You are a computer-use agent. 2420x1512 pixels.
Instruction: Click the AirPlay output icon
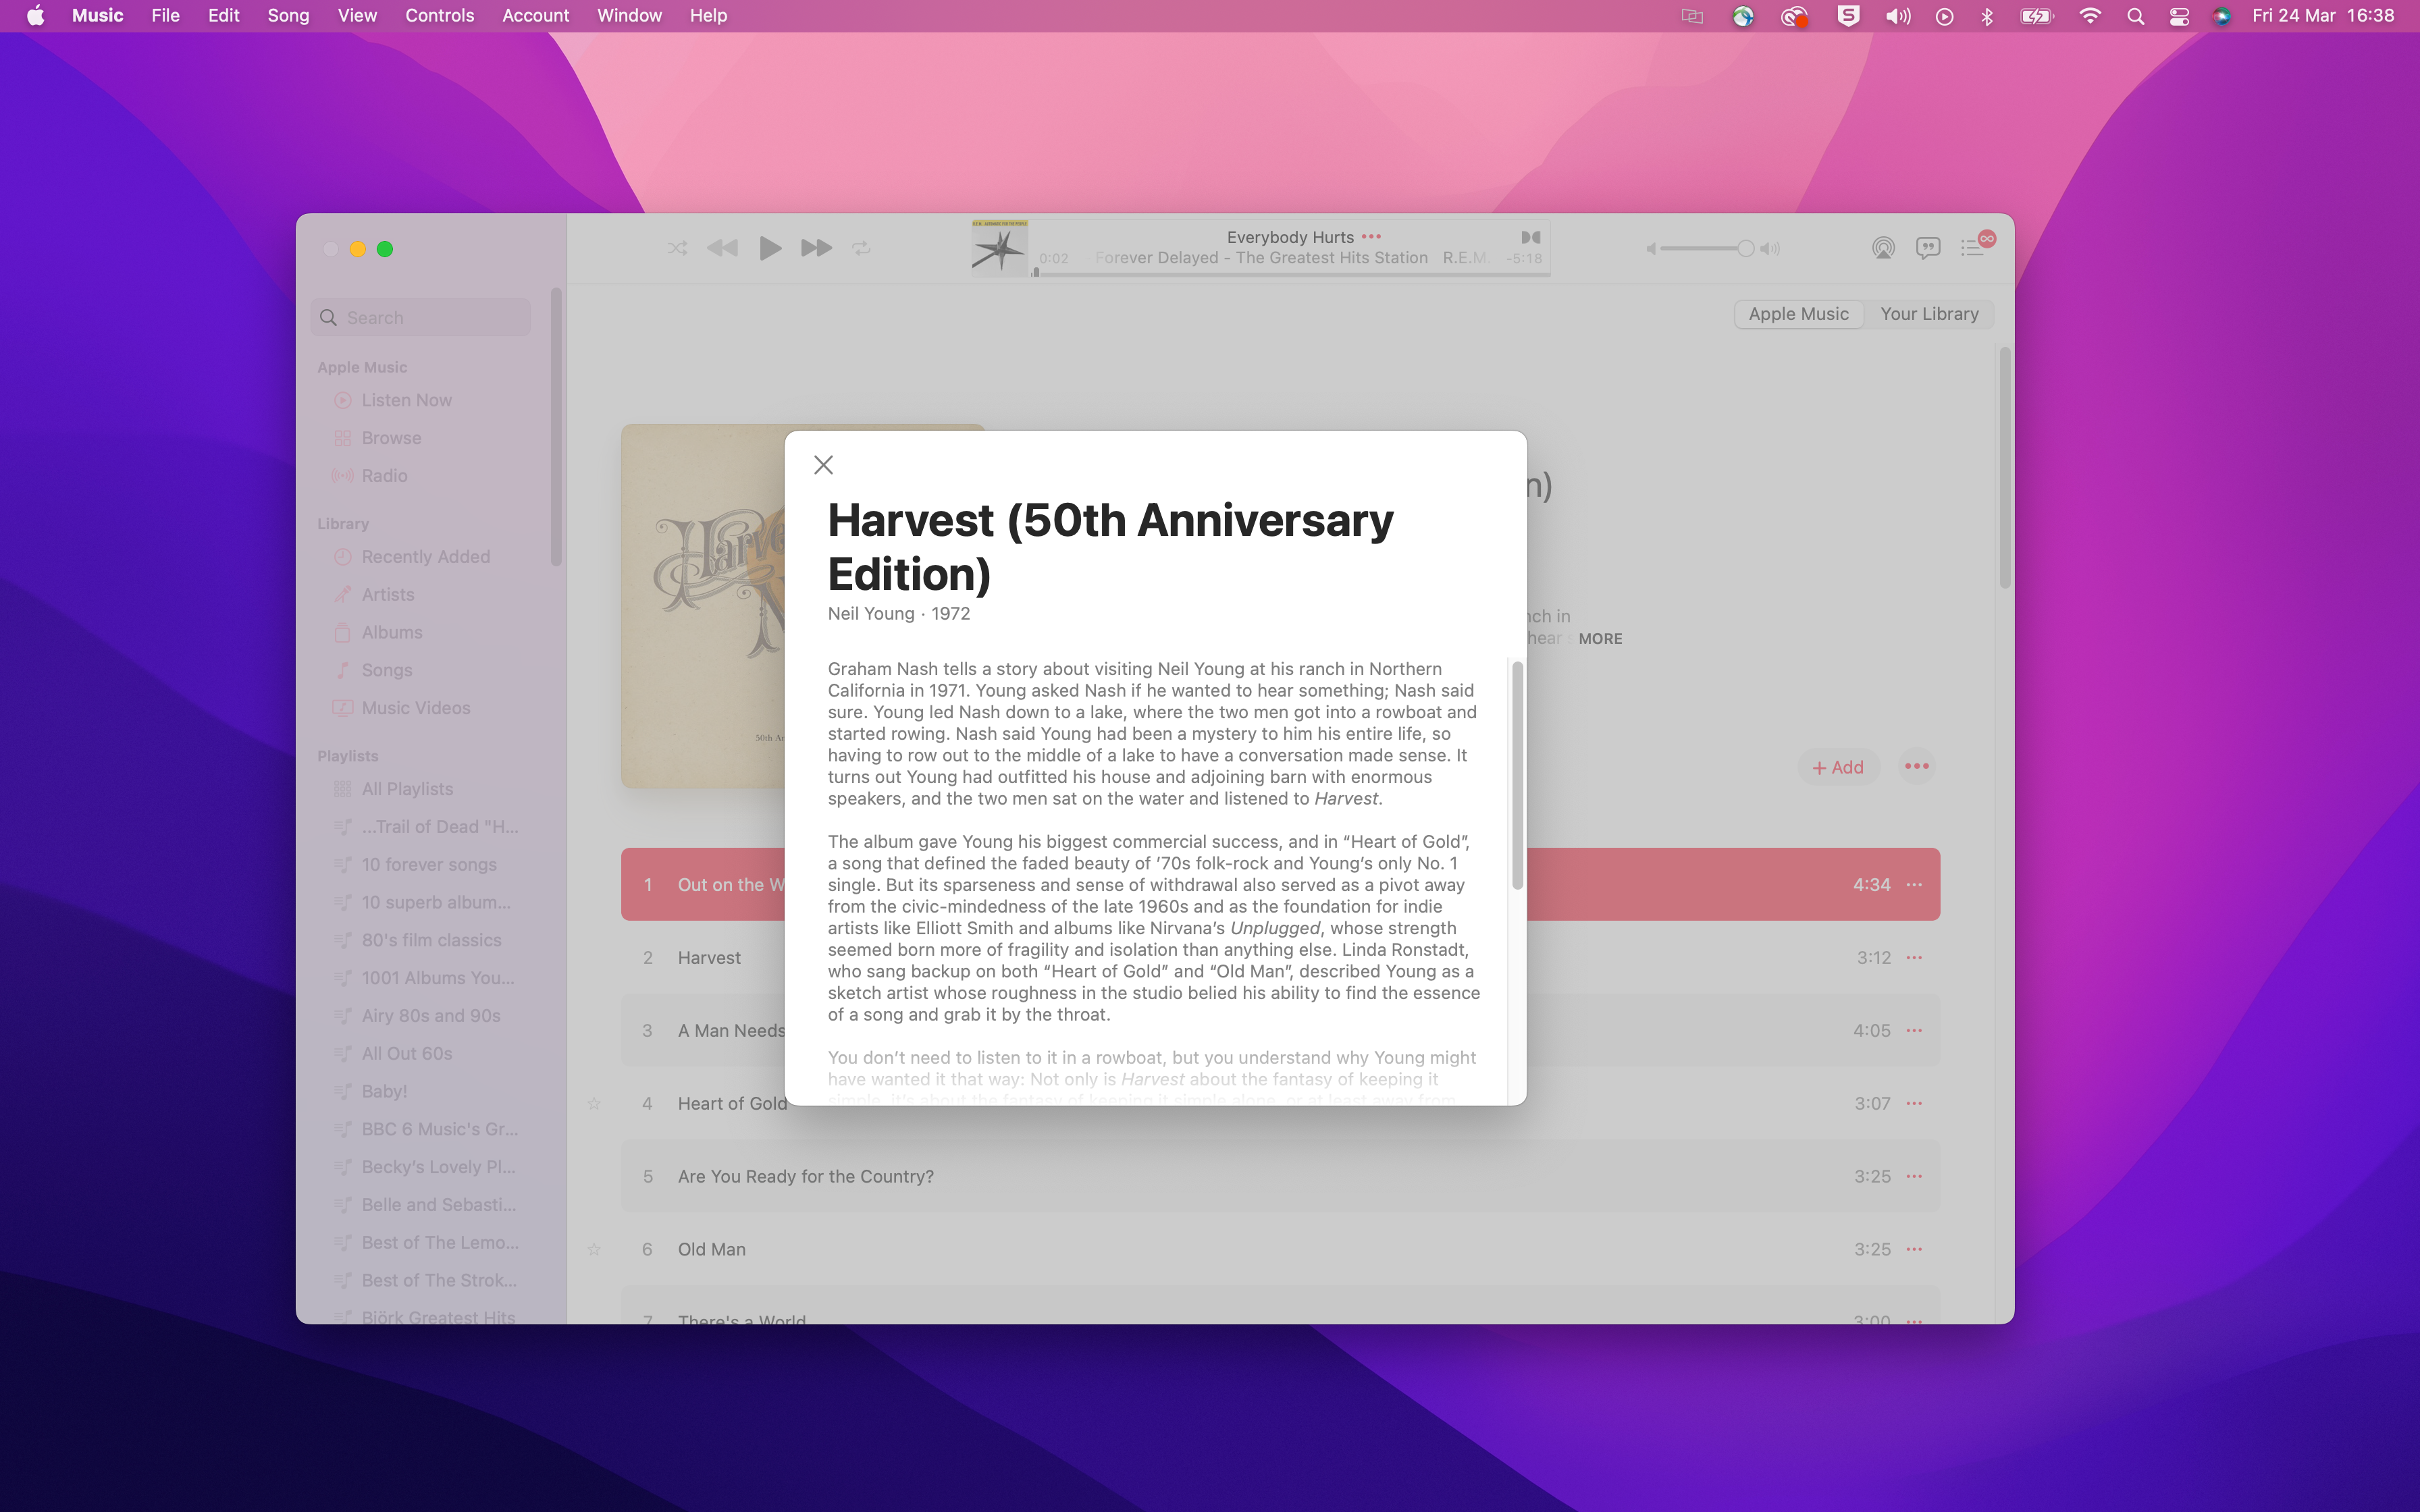pos(1882,247)
